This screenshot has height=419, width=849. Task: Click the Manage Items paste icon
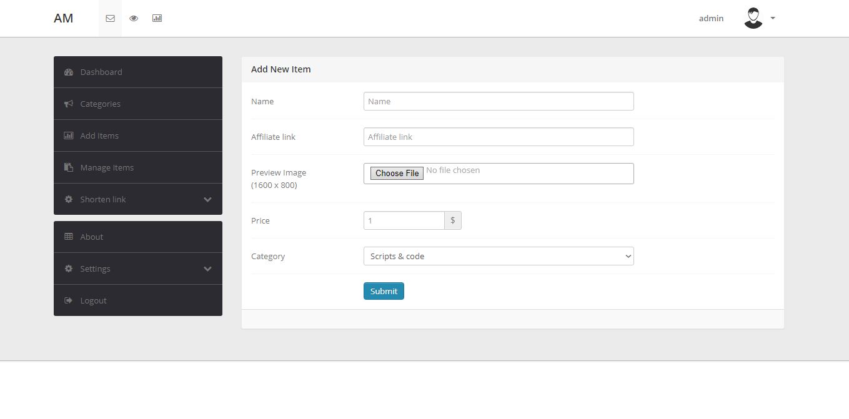point(69,167)
